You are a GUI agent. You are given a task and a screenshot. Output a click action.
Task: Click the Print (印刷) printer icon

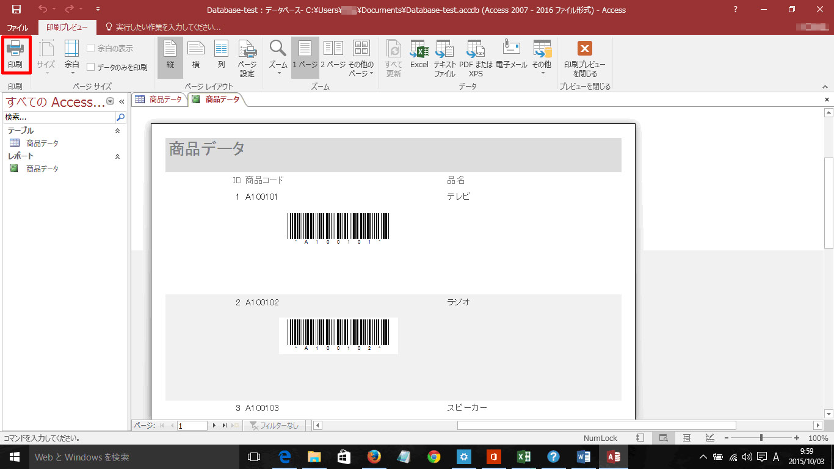(x=15, y=55)
